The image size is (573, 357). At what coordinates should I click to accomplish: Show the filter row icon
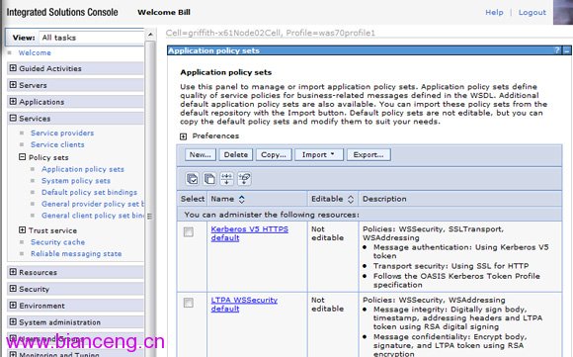[226, 179]
